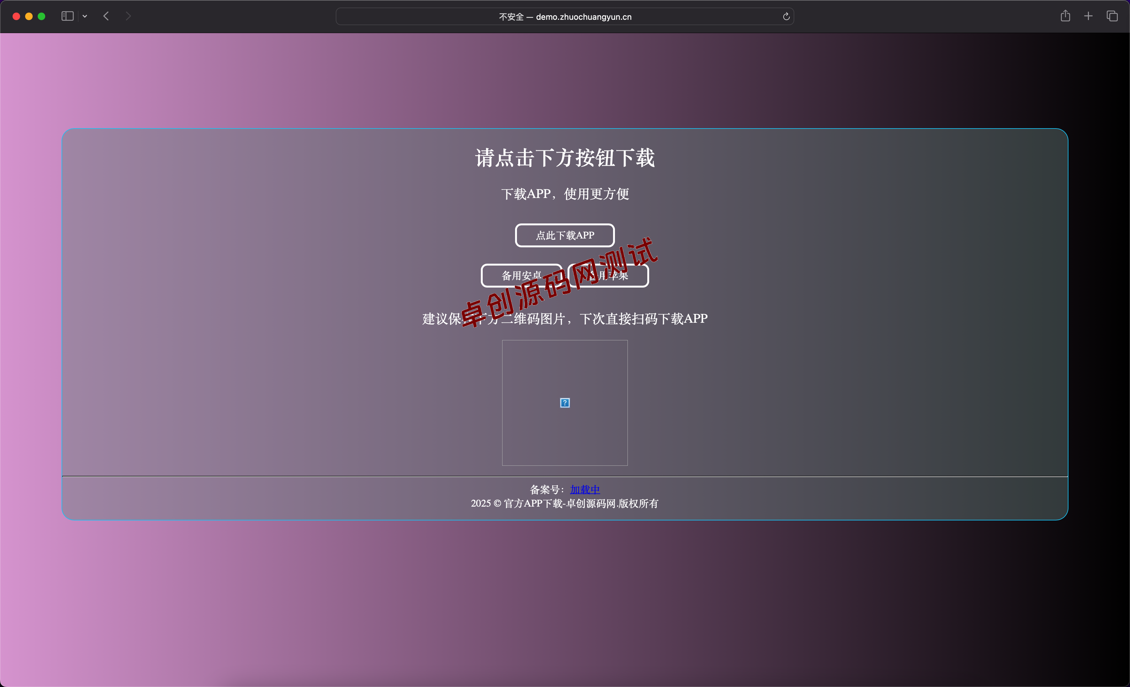The height and width of the screenshot is (687, 1130).
Task: Open the sidebar options dropdown chevron
Action: coord(85,16)
